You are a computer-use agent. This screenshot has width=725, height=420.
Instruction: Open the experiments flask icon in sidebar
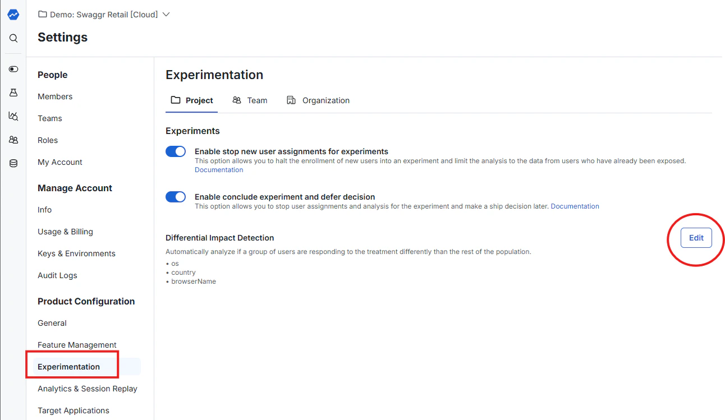13,93
